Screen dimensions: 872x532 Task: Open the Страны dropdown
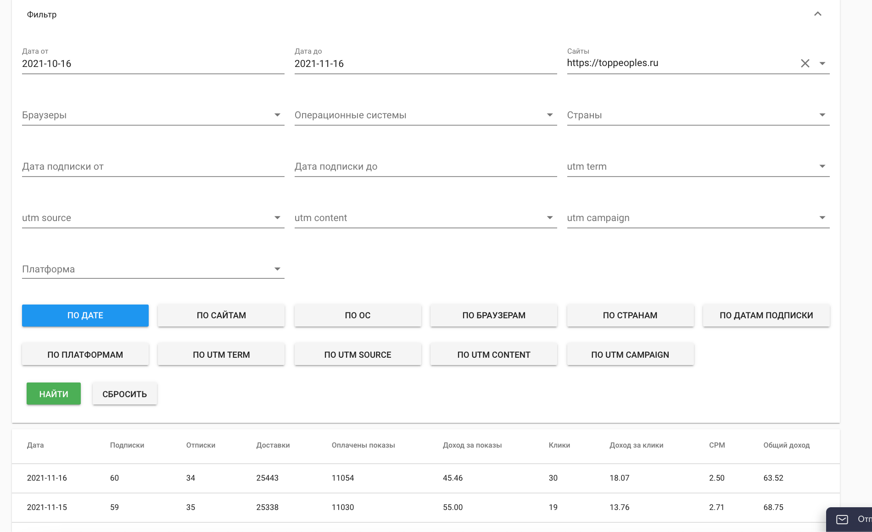[822, 115]
